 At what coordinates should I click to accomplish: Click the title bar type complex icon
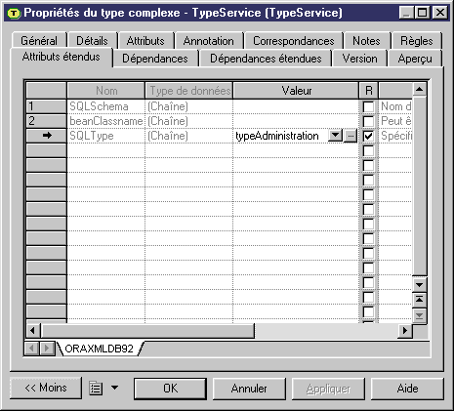pos(14,13)
